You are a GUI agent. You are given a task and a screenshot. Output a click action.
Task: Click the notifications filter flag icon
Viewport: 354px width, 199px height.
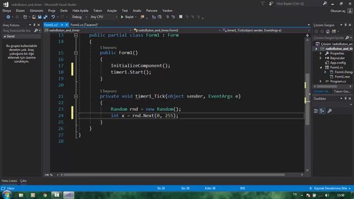(x=263, y=3)
